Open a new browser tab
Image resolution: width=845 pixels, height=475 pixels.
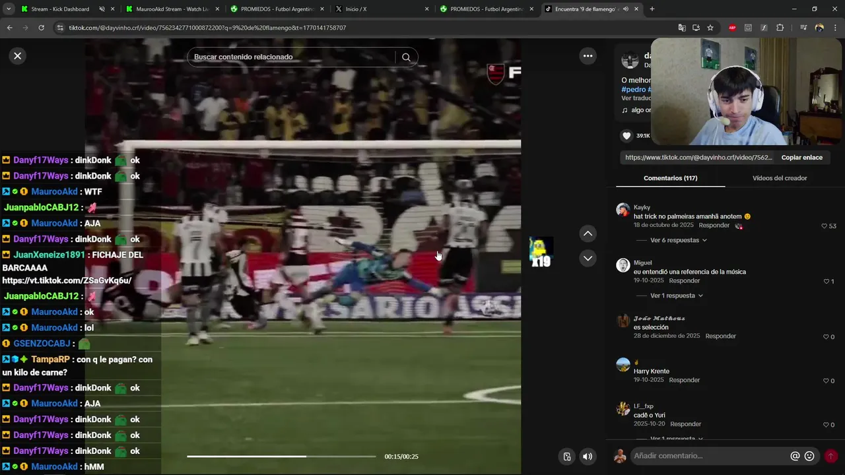pyautogui.click(x=652, y=9)
